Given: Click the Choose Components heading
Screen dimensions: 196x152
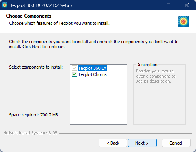Looking at the screenshot, I should 29,16.
